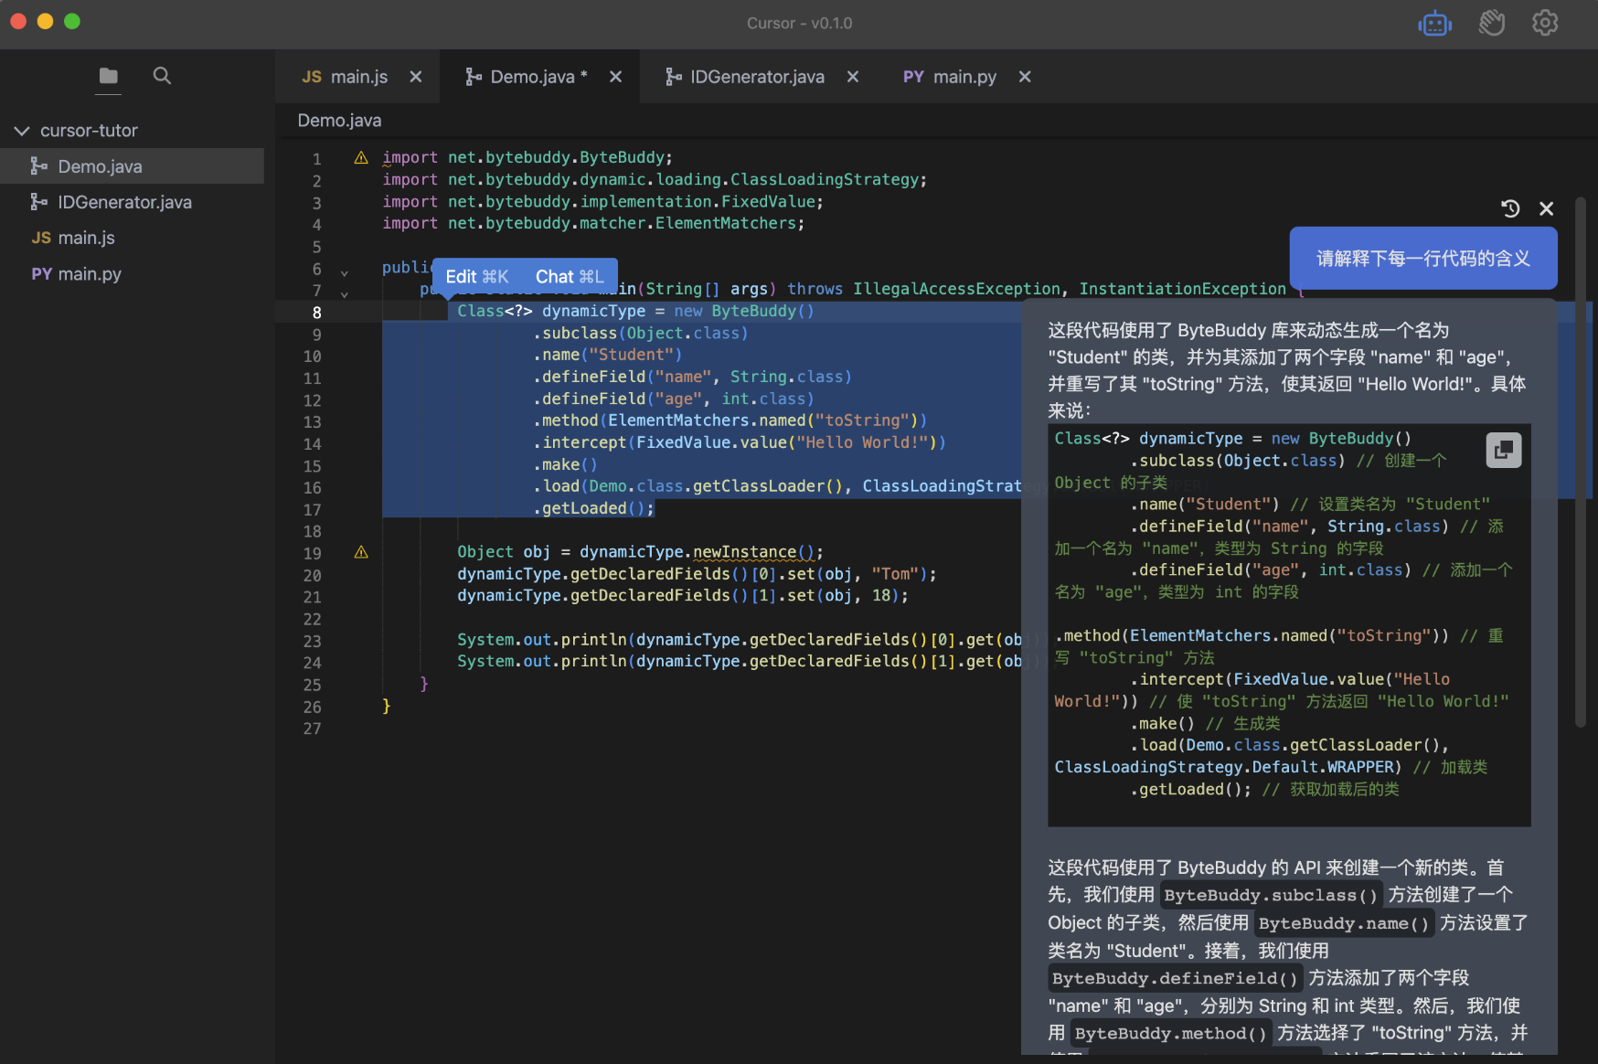
Task: Collapse the cursor-tutor folder
Action: coord(22,131)
